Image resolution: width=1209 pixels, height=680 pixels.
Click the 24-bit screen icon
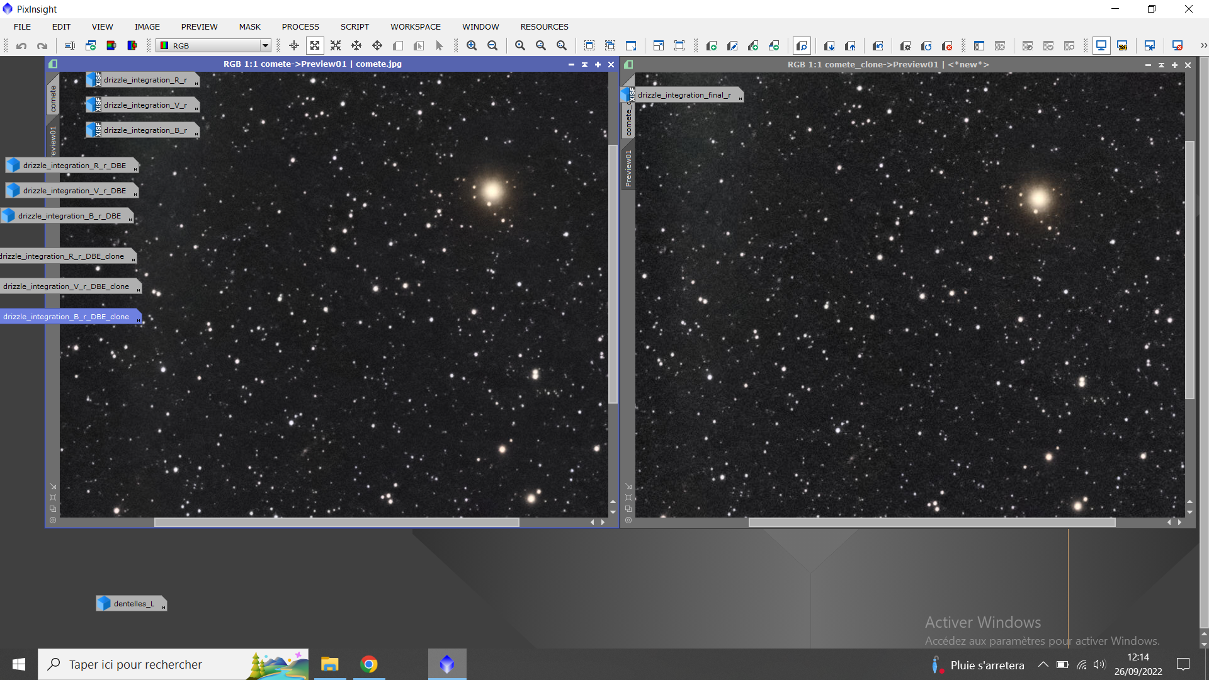[x=1122, y=46]
